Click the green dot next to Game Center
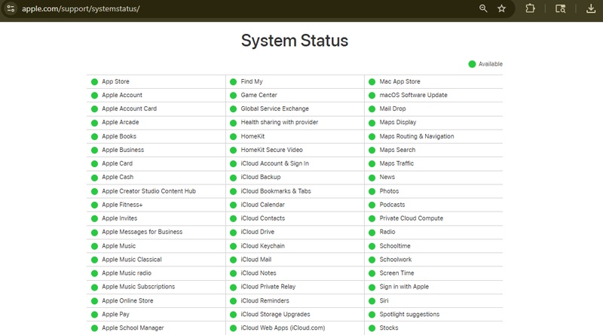This screenshot has width=603, height=335. pos(233,96)
